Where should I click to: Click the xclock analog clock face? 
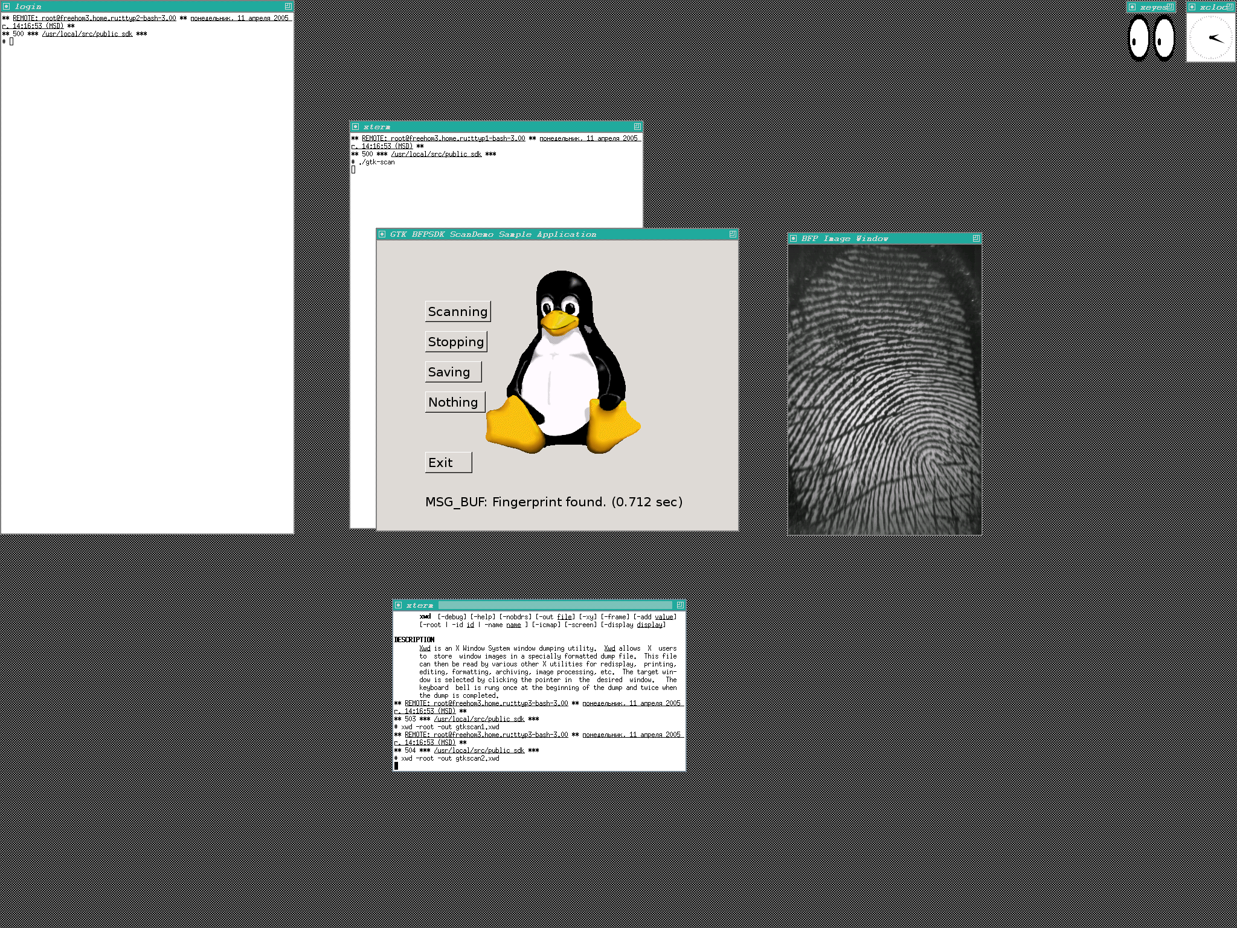[x=1211, y=38]
